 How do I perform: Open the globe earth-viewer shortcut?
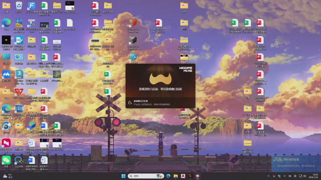6,126
